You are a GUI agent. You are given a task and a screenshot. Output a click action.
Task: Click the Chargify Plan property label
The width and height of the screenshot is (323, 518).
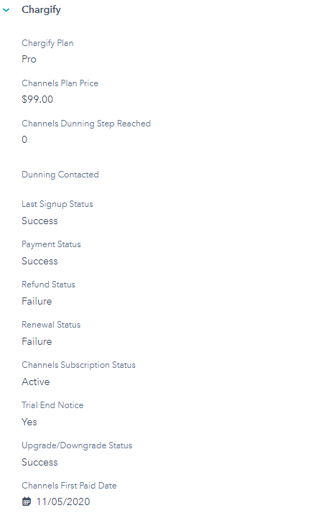[x=47, y=43]
